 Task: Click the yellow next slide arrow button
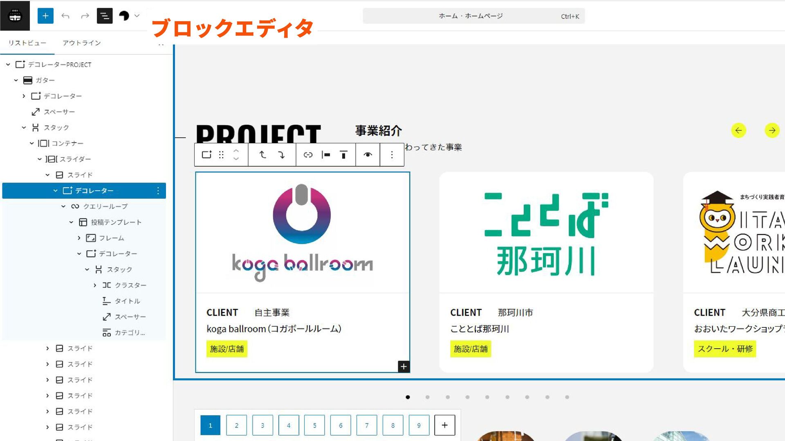click(x=772, y=131)
